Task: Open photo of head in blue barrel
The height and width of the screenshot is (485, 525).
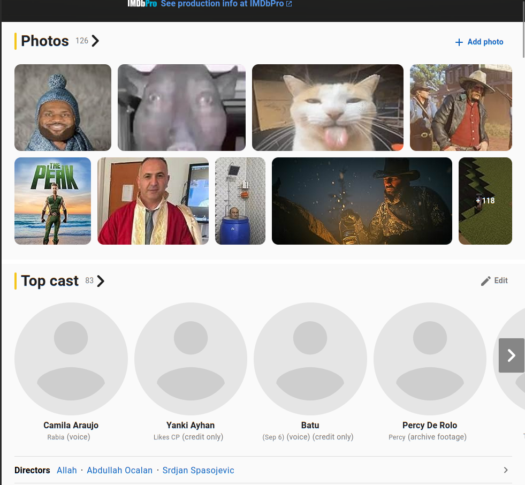Action: click(240, 201)
